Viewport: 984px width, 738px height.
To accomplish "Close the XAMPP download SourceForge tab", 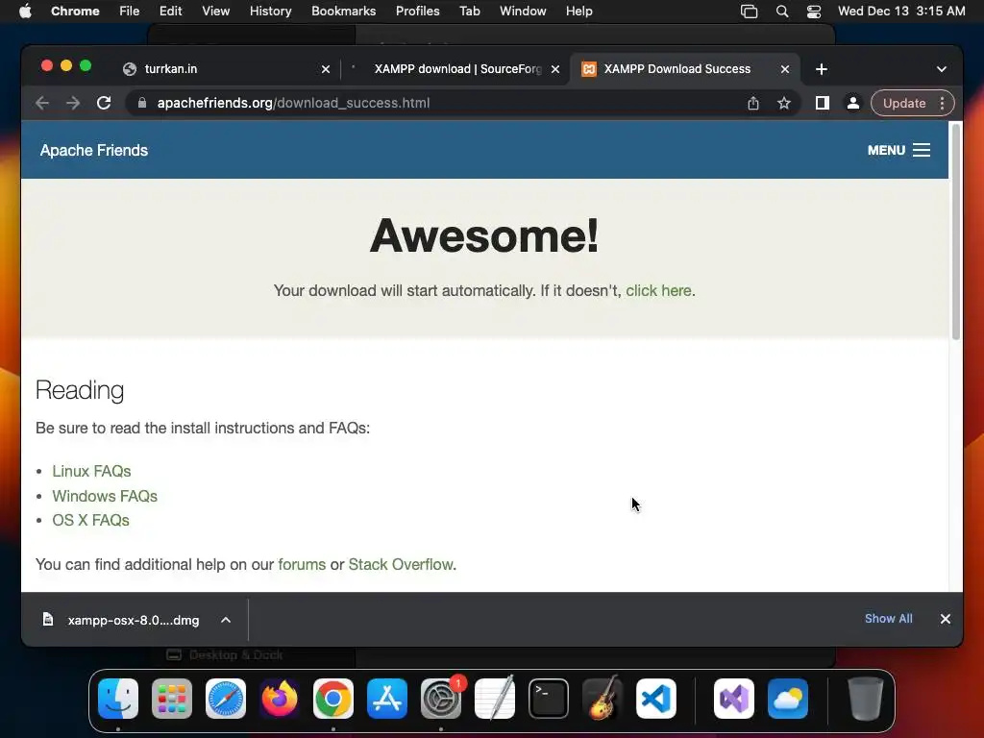I will coord(555,69).
